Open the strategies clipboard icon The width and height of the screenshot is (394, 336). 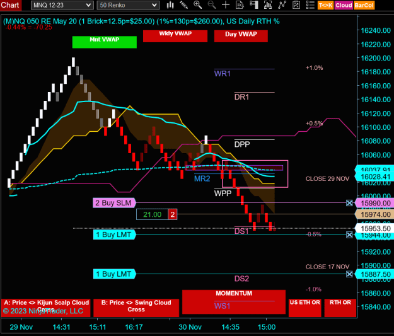click(296, 5)
